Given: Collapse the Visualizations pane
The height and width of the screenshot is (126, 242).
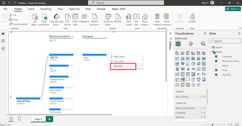Looking at the screenshot, I should point(205,34).
